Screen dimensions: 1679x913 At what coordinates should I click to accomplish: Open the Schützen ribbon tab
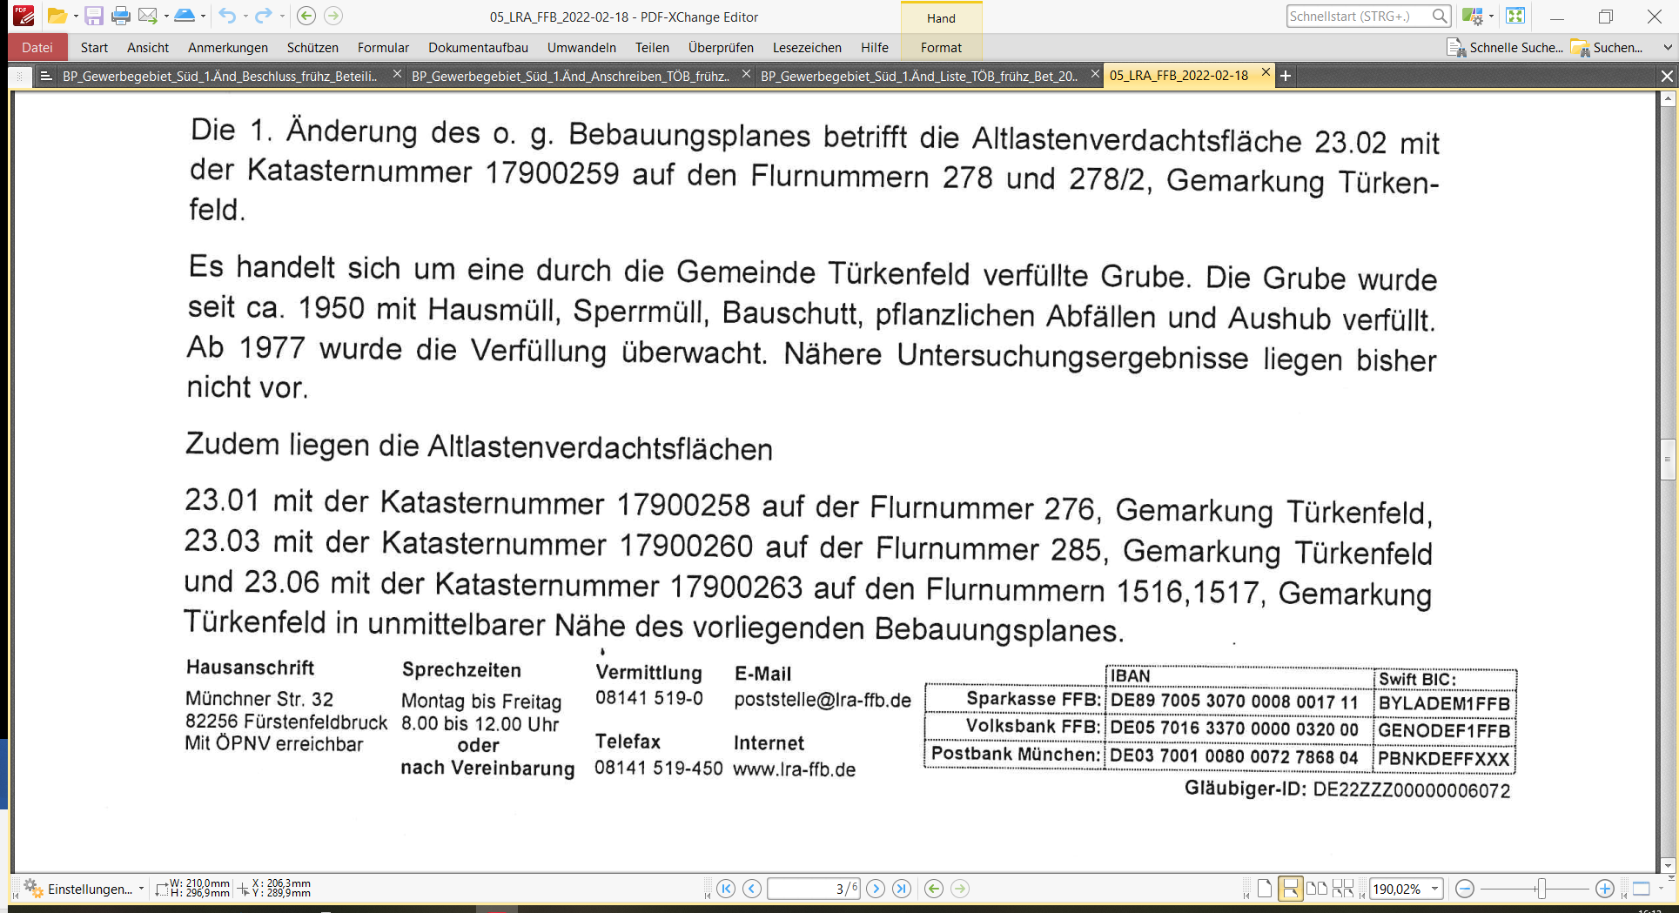312,48
